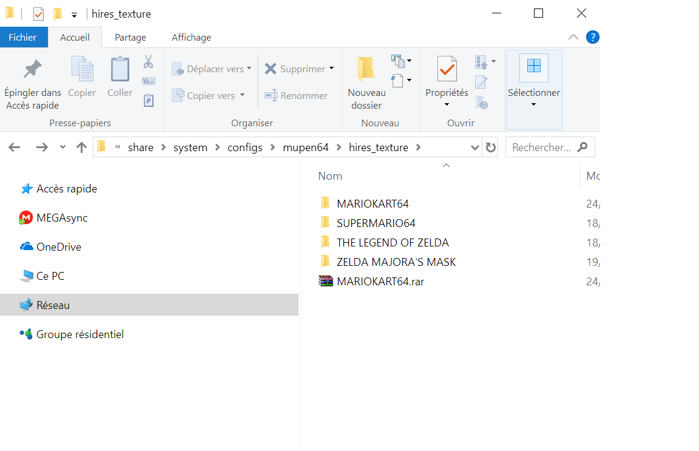Click the magnifier search icon
Screen dimensions: 699x451
pyautogui.click(x=582, y=147)
